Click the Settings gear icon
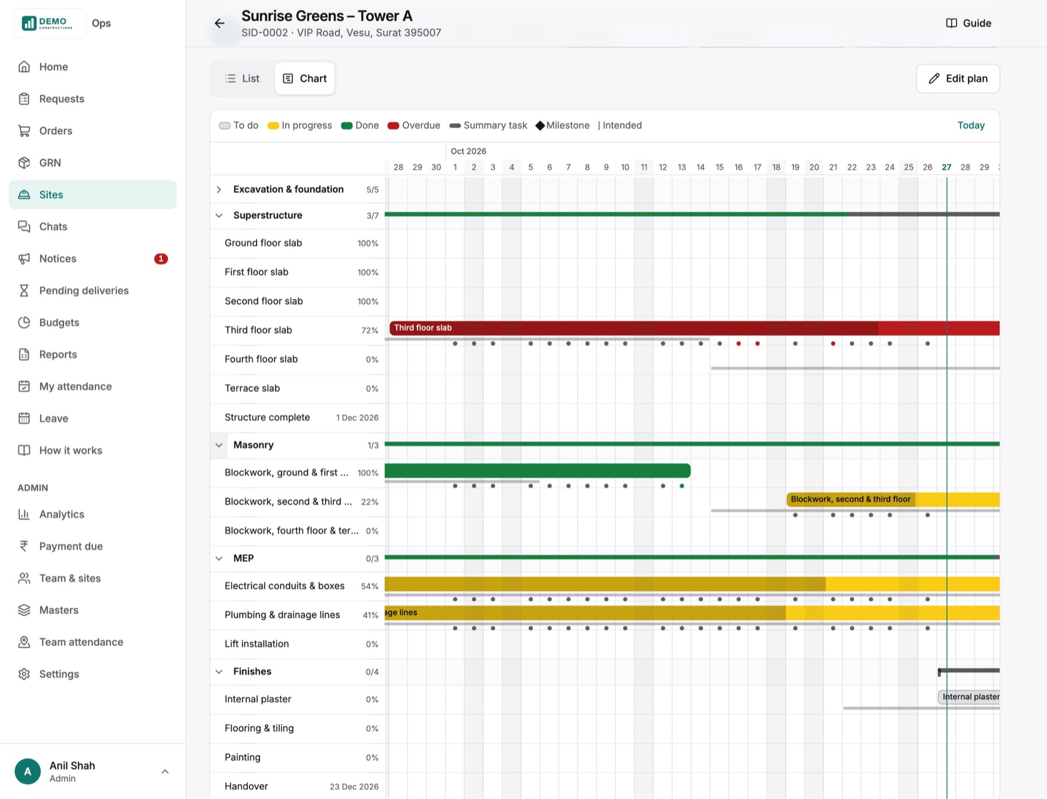The height and width of the screenshot is (799, 1047). point(24,674)
